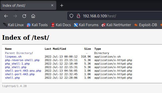Screen dimensions: 162x93
Task: Reload the page with the refresh icon
Action: tap(24, 16)
